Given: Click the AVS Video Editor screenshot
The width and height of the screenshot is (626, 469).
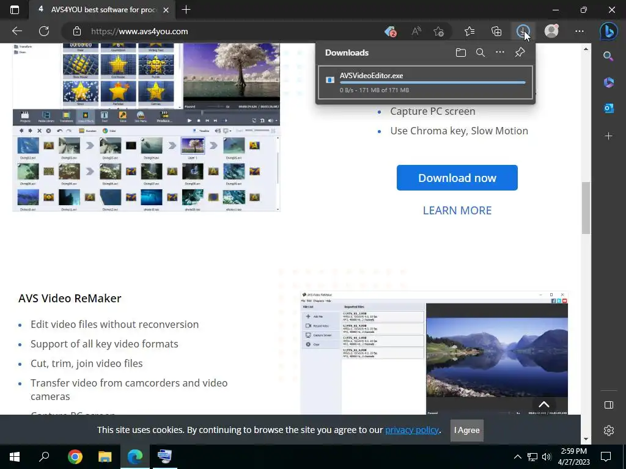Looking at the screenshot, I should (x=146, y=127).
